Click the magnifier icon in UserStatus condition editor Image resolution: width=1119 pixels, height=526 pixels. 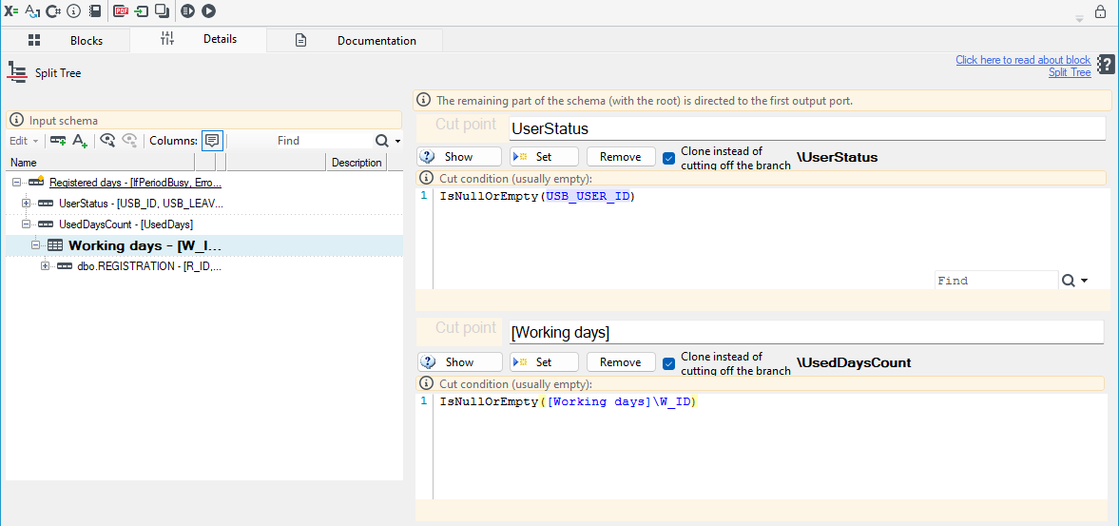(x=1068, y=281)
